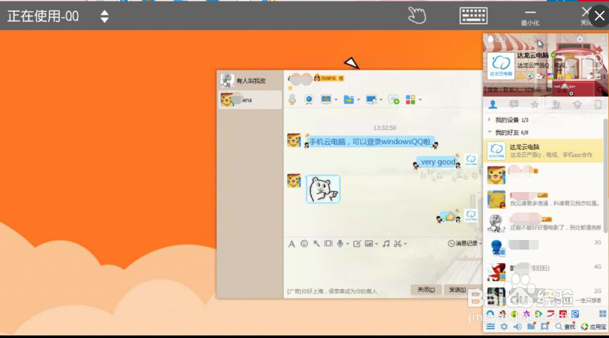Viewport: 609px width, 338px height.
Task: Insert a picture into the message
Action: tap(369, 244)
